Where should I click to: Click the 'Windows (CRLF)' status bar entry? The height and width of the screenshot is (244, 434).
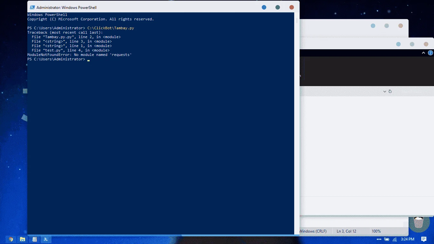point(313,231)
